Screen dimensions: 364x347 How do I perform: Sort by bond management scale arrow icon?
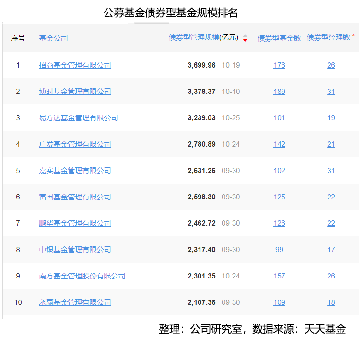point(245,38)
